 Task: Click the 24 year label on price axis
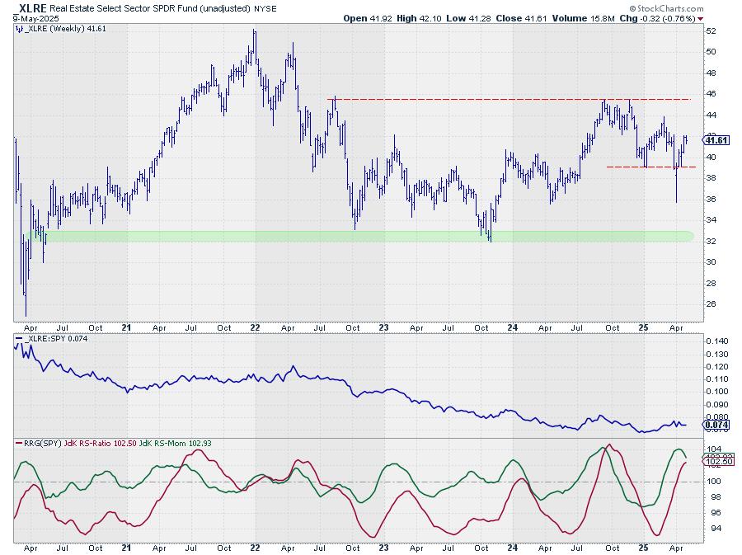point(512,327)
